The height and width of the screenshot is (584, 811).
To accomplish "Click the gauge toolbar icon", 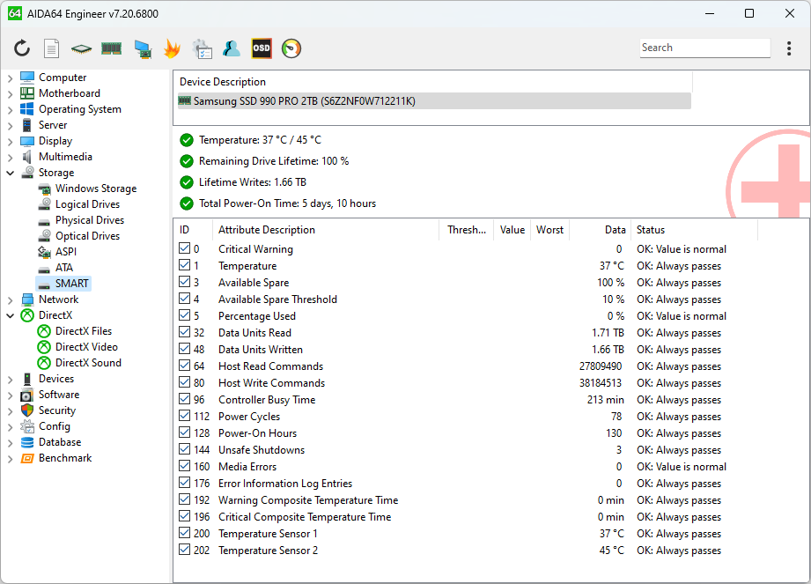I will tap(291, 48).
